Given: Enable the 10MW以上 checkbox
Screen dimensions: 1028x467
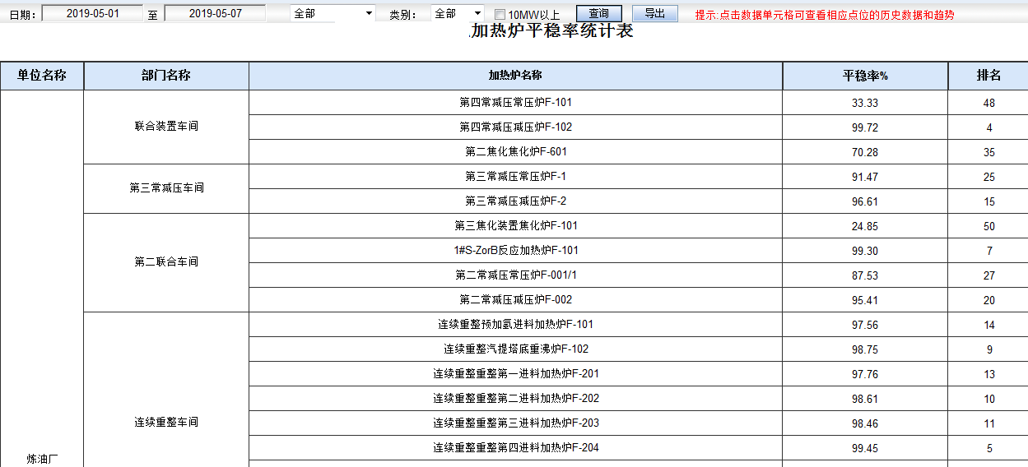Looking at the screenshot, I should pos(500,15).
